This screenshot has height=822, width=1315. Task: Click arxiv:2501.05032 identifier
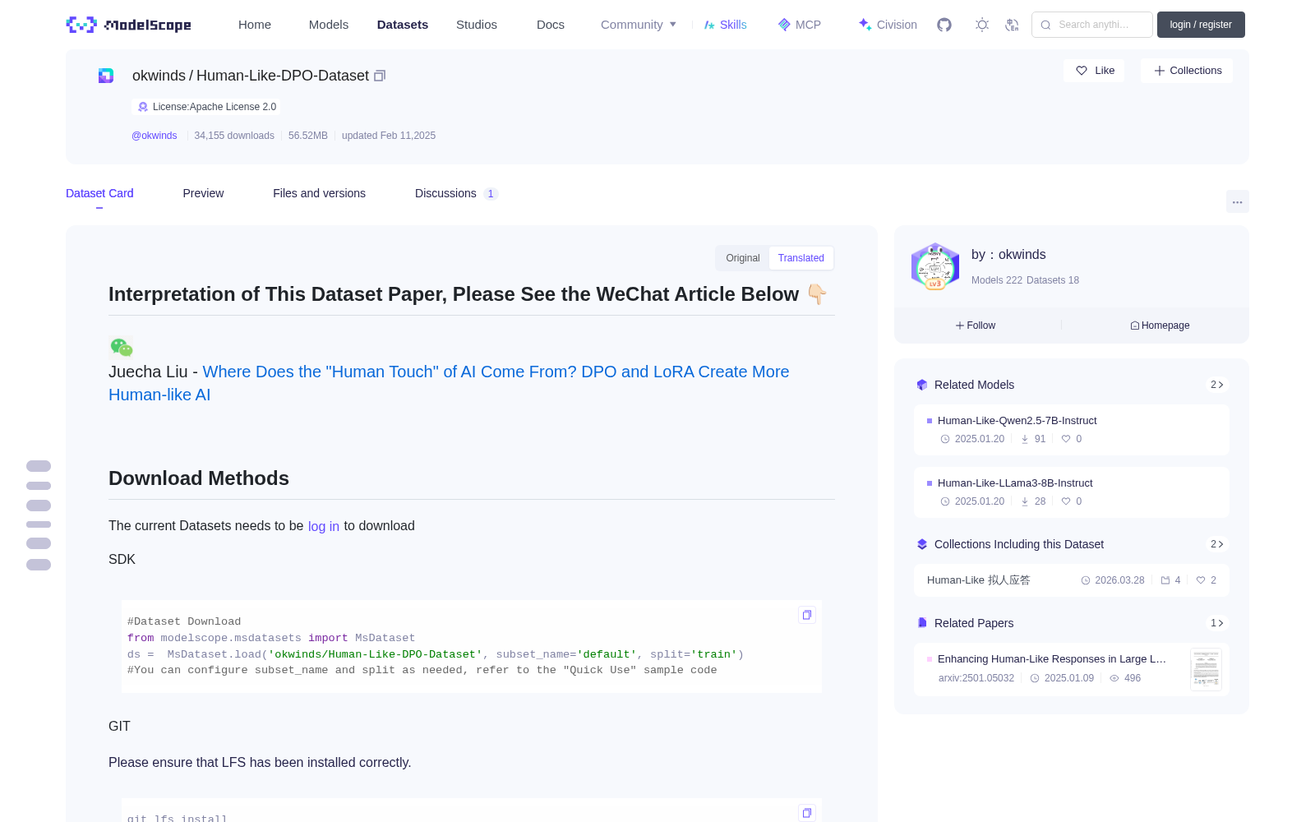pyautogui.click(x=976, y=678)
